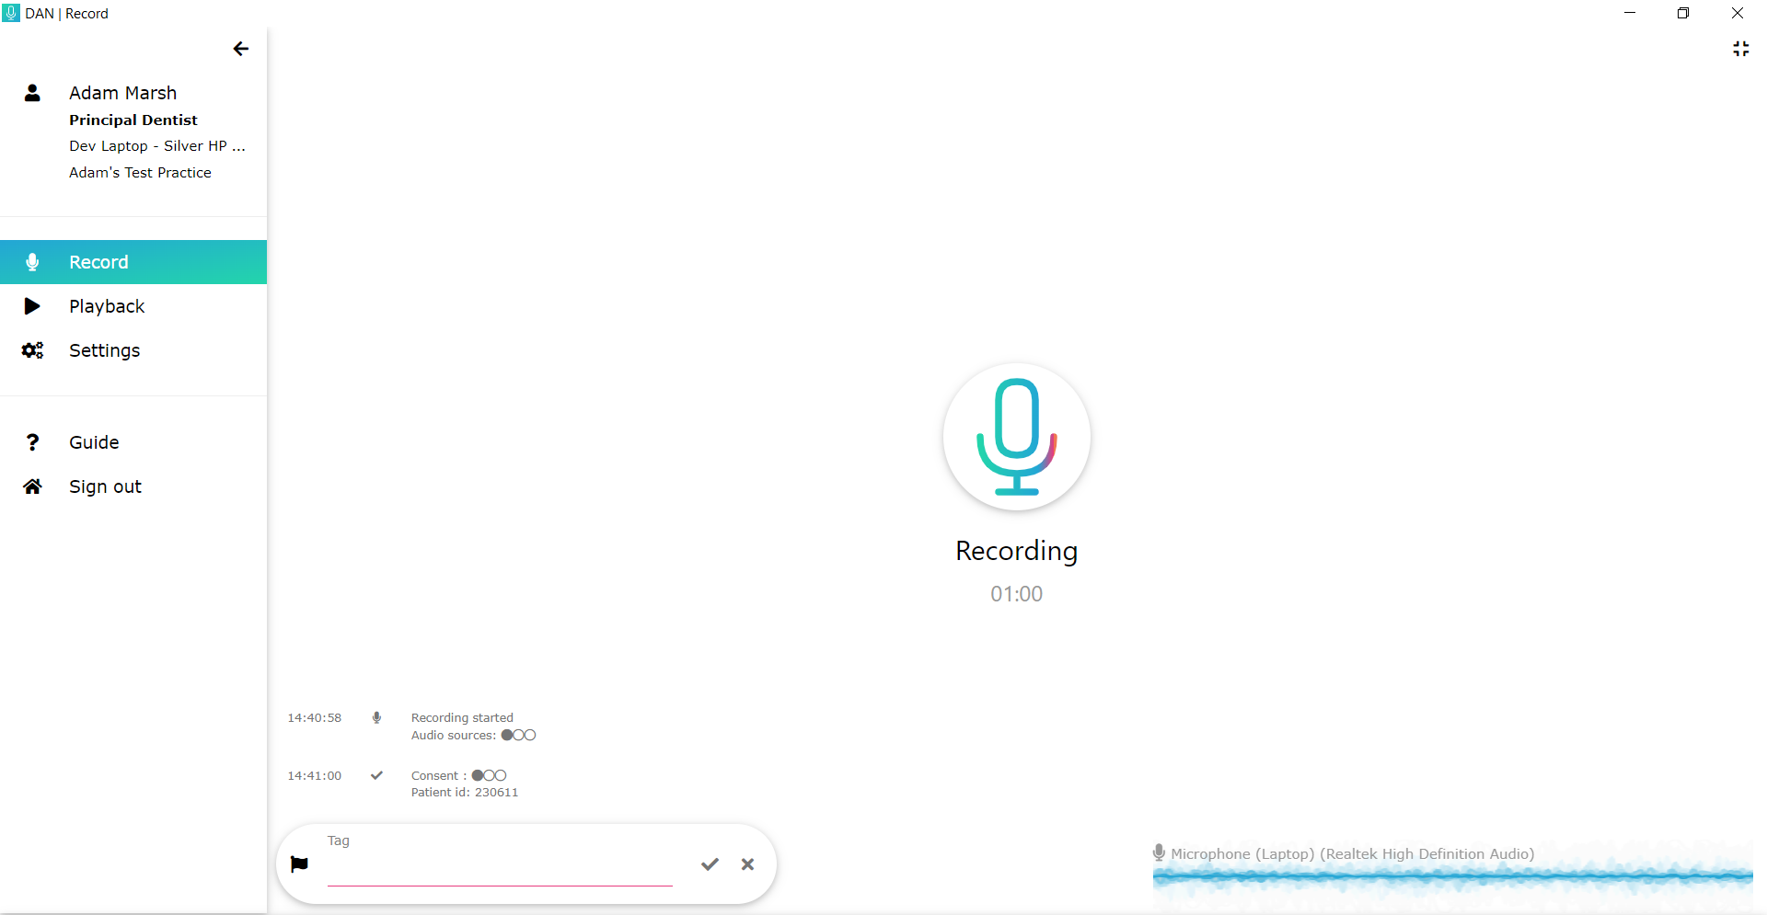Confirm the tag with the checkmark button
Image resolution: width=1767 pixels, height=915 pixels.
tap(710, 864)
